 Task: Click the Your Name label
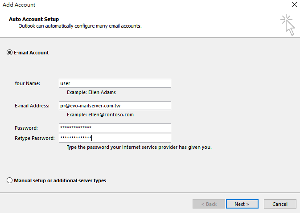pyautogui.click(x=27, y=83)
